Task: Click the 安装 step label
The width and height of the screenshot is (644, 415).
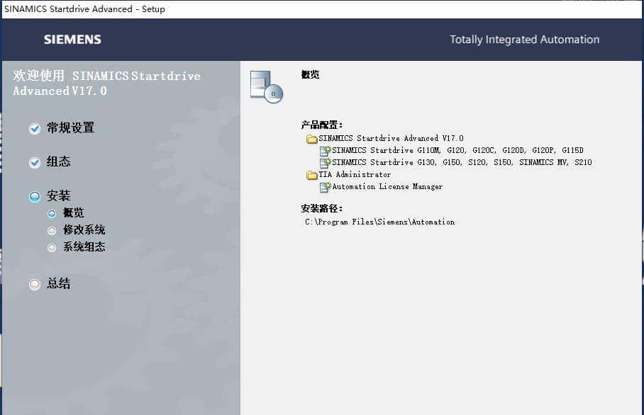Action: [x=58, y=195]
